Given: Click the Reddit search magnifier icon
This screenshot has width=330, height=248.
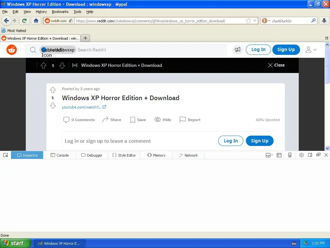Looking at the screenshot, I should tap(33, 50).
